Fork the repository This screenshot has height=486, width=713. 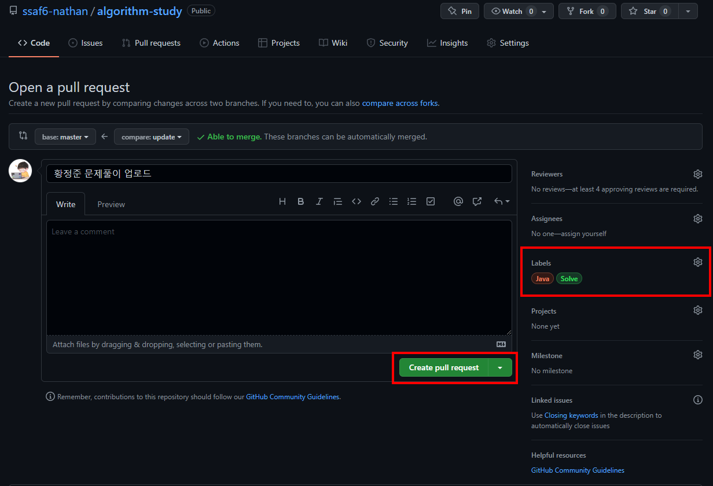click(587, 11)
